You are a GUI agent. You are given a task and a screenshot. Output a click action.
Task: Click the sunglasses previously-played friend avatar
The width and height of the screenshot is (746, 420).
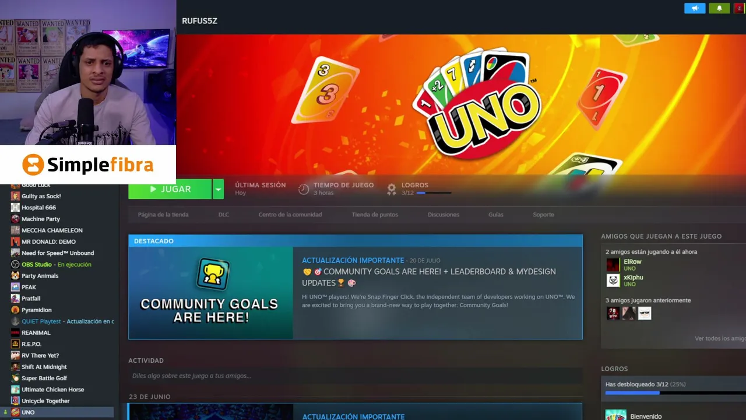[645, 313]
